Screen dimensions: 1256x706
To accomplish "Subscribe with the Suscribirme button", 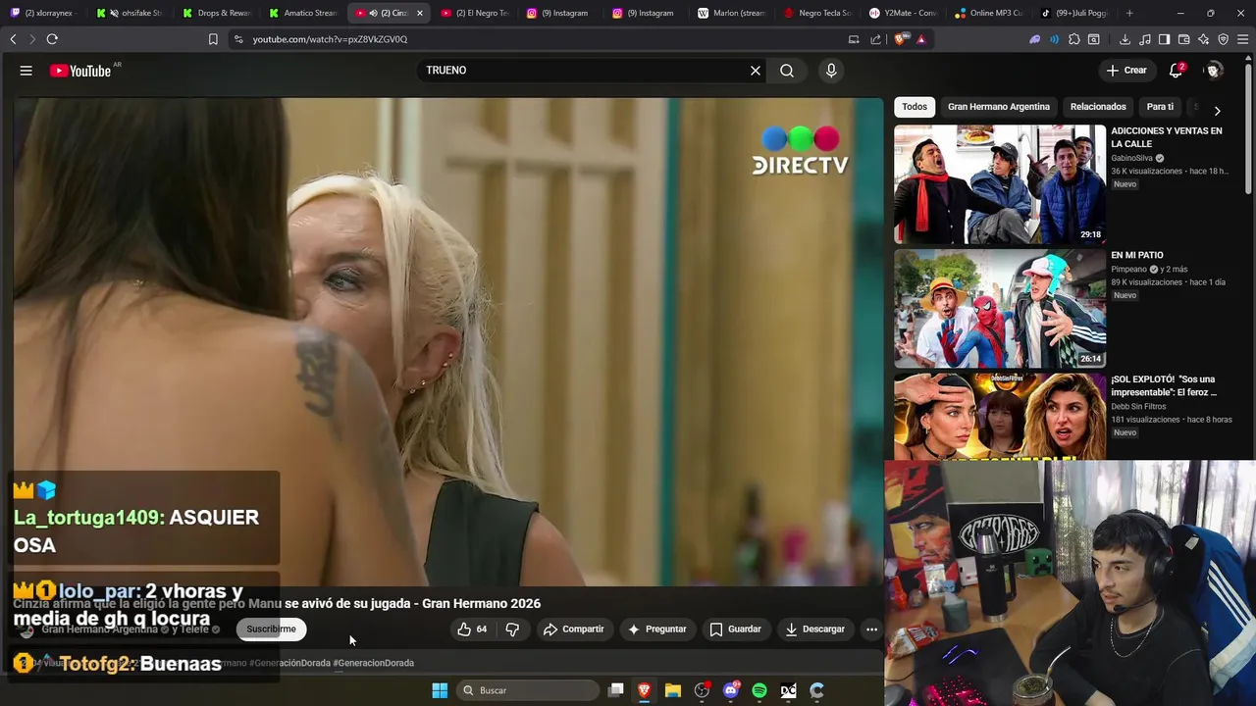I will pyautogui.click(x=272, y=630).
